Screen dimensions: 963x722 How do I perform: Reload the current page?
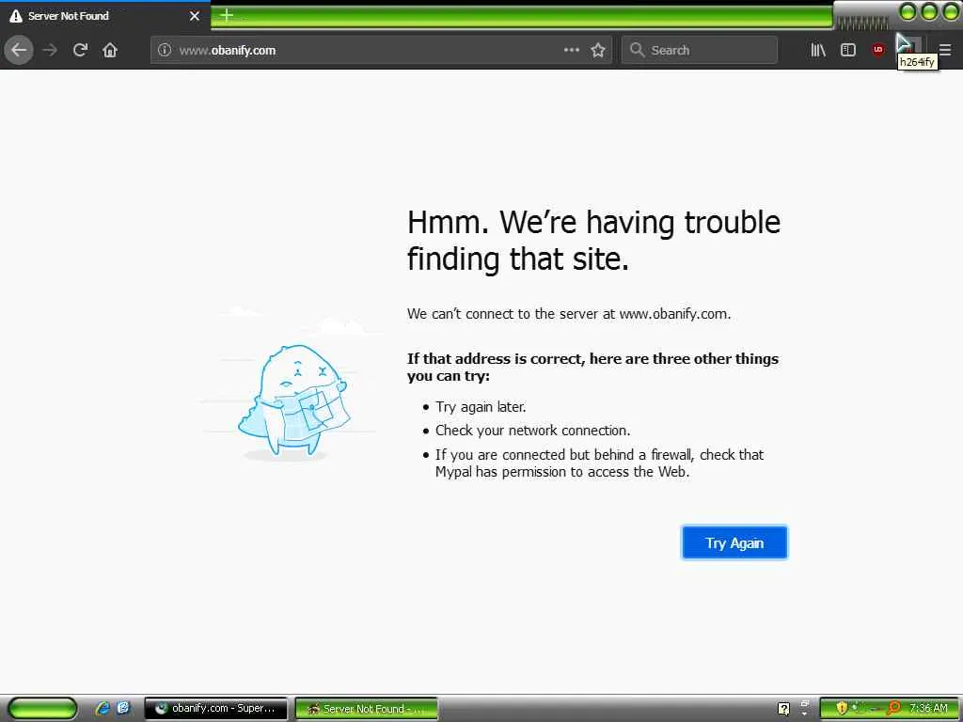click(80, 50)
